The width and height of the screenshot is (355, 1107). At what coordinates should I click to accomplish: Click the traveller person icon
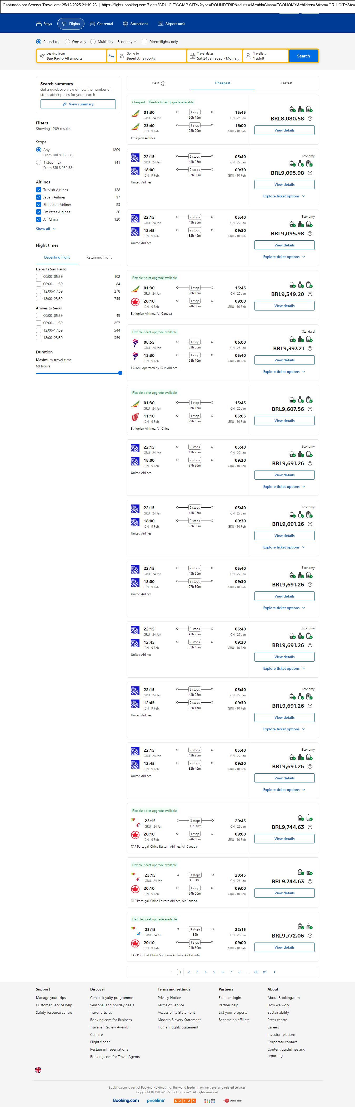coord(248,56)
